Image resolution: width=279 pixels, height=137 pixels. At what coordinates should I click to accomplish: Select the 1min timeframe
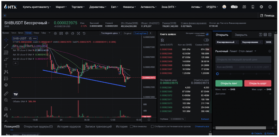pos(14,33)
